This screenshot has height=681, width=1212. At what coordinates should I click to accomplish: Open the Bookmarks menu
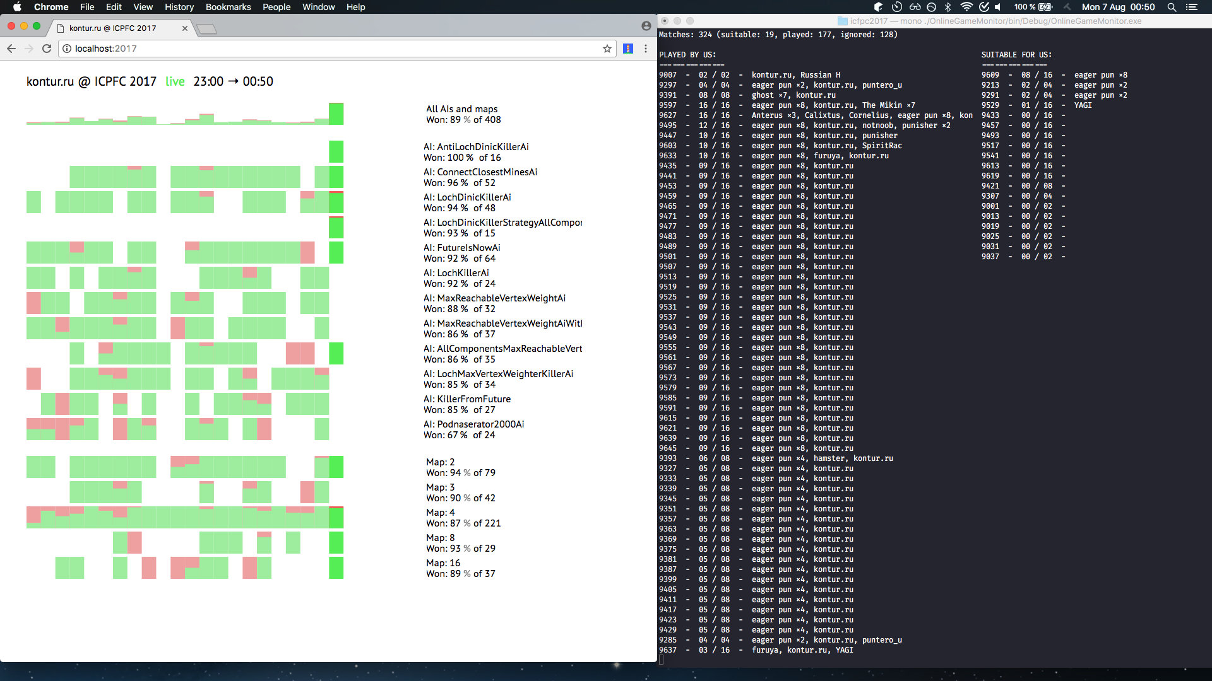coord(228,7)
